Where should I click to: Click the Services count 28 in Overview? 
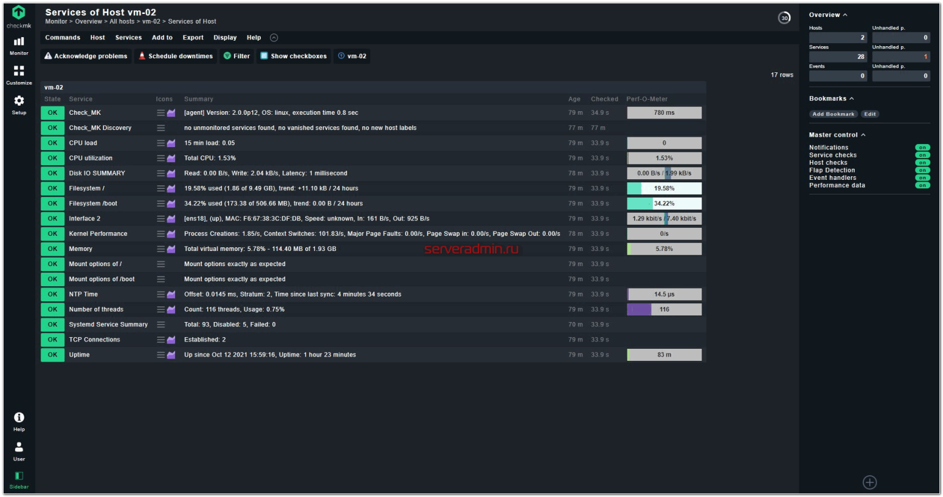click(838, 57)
